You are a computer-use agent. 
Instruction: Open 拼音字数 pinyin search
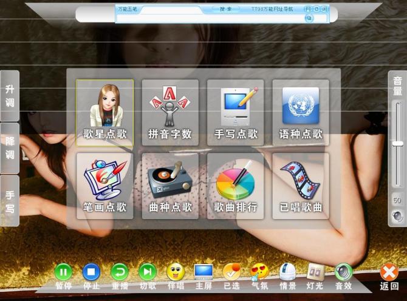(170, 112)
